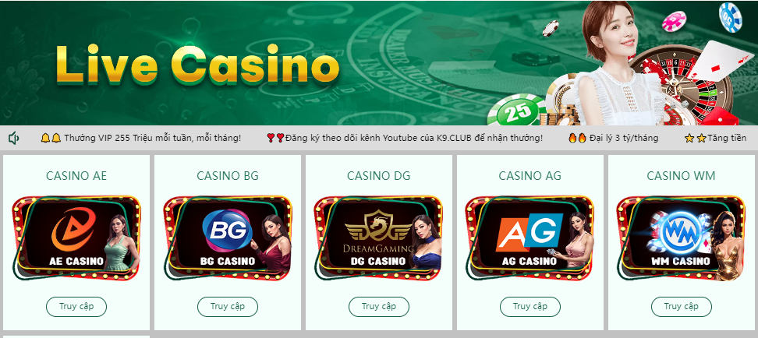Screen dimensions: 758x338
Task: Select the CASINO WM heading
Action: click(681, 176)
